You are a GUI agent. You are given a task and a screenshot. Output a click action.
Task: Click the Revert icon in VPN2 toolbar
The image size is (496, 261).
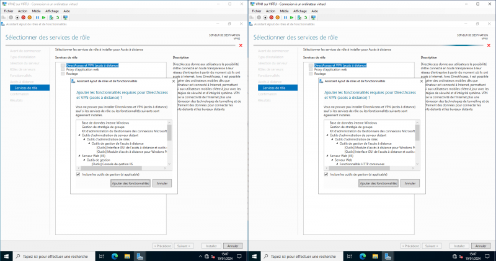click(x=58, y=18)
